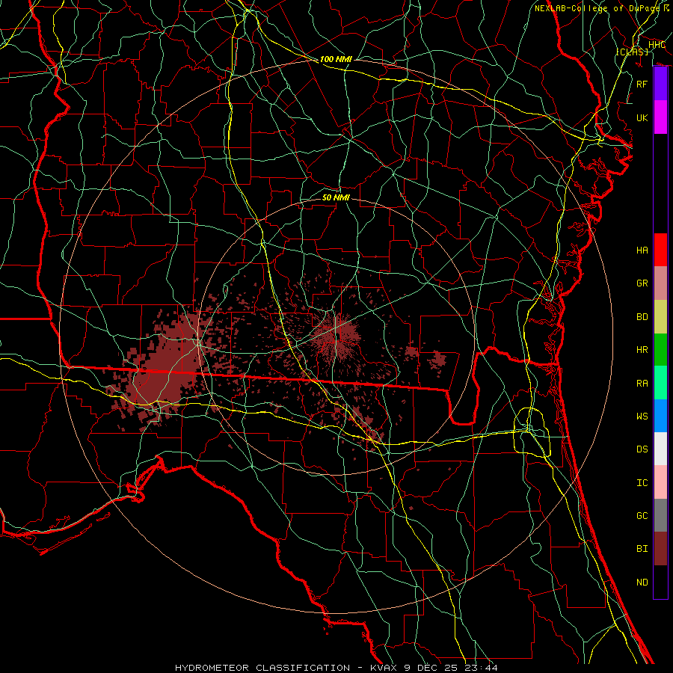Click the BI brown legend swatch

(660, 549)
